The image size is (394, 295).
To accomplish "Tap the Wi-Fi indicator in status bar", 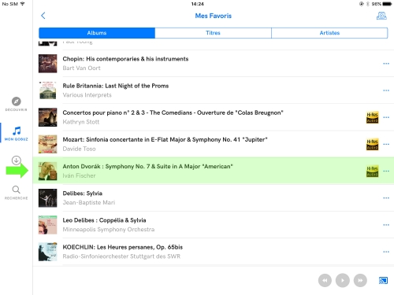I will [x=22, y=4].
